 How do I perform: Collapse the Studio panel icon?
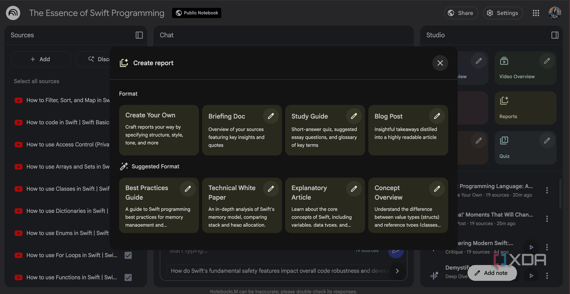click(555, 35)
